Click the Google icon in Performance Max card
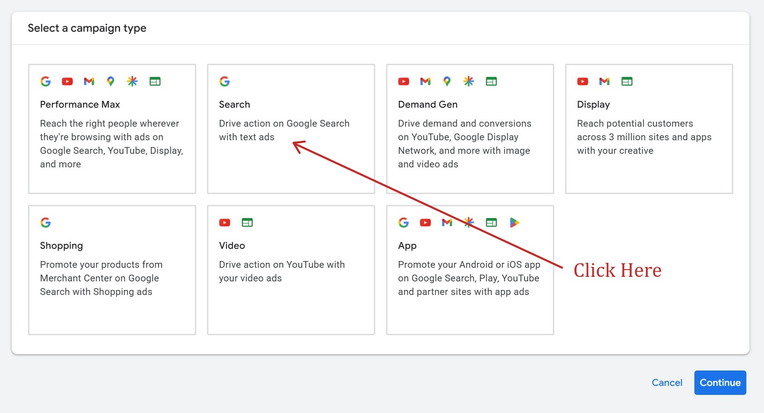764x413 pixels. click(x=46, y=81)
